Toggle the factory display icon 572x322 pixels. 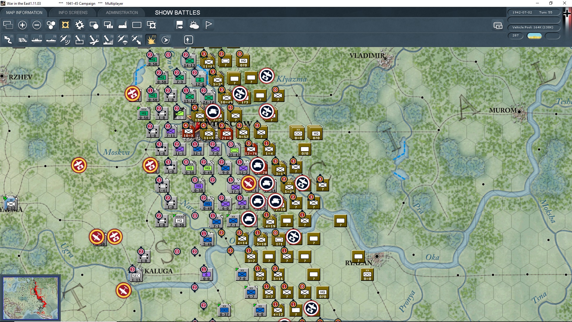[122, 25]
